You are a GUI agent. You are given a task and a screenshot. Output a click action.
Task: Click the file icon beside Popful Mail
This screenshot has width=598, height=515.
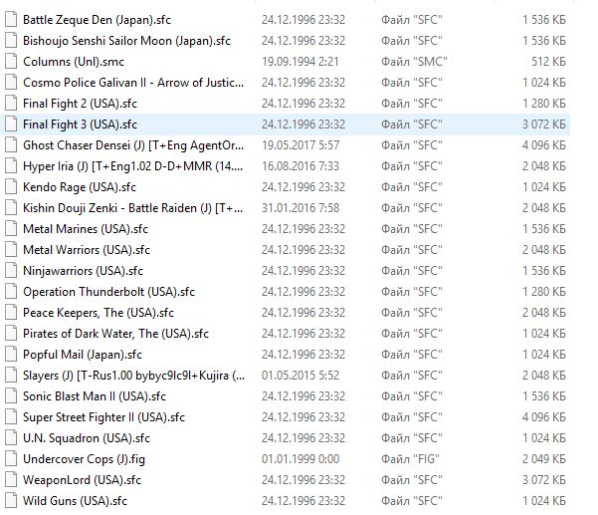click(11, 355)
